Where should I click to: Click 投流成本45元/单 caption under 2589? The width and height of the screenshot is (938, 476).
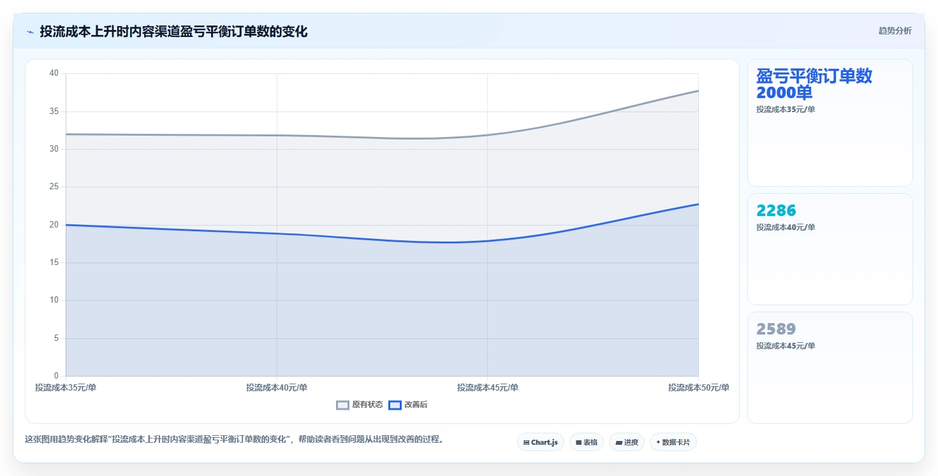pyautogui.click(x=786, y=346)
